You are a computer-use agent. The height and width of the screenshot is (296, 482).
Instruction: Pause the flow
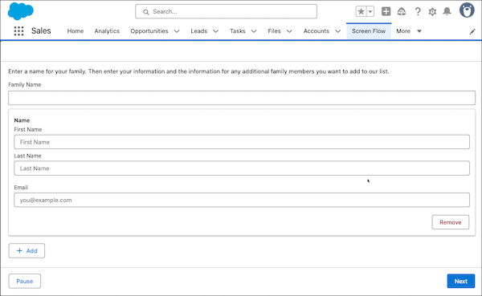point(25,281)
